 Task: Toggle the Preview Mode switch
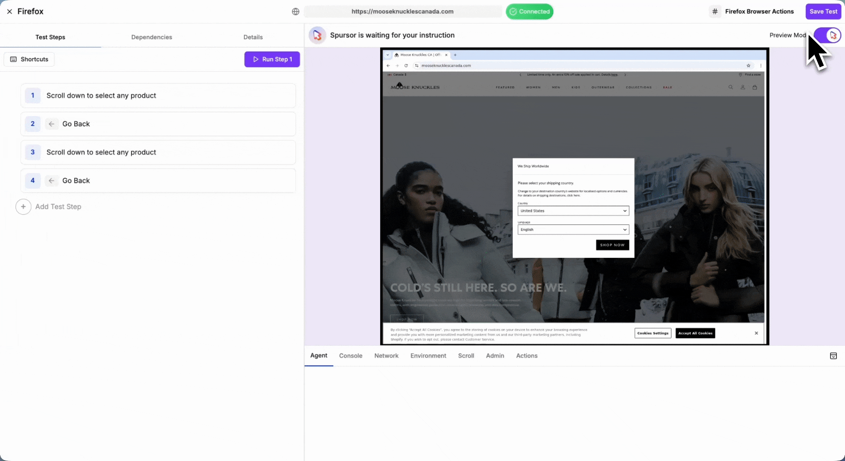pyautogui.click(x=827, y=35)
